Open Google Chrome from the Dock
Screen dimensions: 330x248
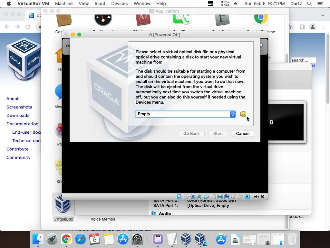(66, 239)
